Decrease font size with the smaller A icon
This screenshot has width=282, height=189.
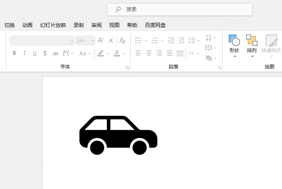tap(112, 40)
